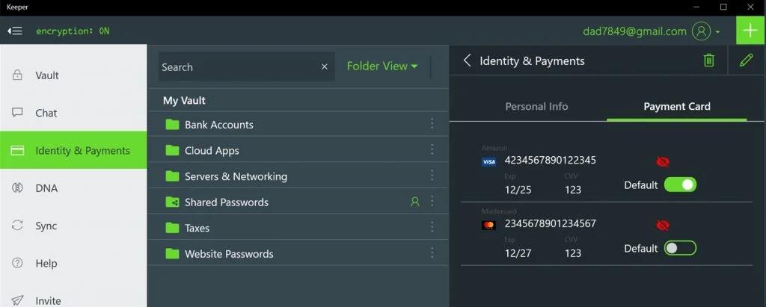Click the encryption: ON status text
The width and height of the screenshot is (766, 307).
click(73, 31)
